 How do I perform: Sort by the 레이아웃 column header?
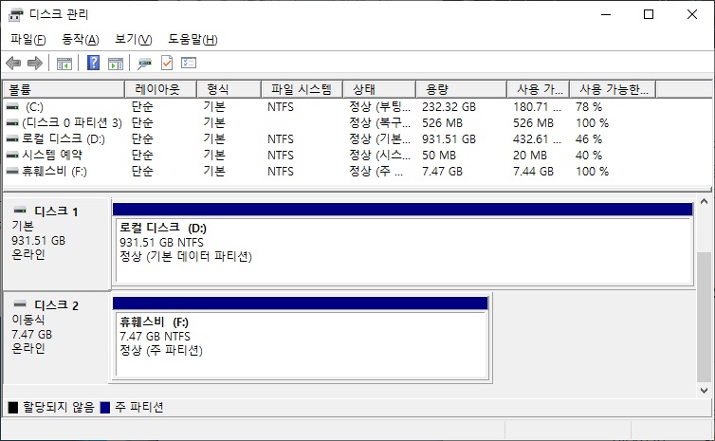160,89
